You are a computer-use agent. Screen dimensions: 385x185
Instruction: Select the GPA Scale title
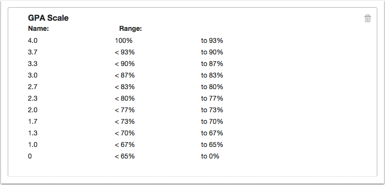(48, 18)
